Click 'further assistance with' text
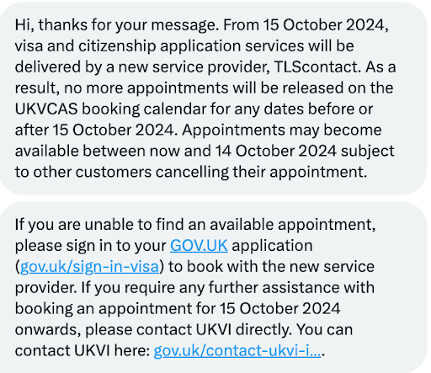431x373 pixels. [x=291, y=288]
